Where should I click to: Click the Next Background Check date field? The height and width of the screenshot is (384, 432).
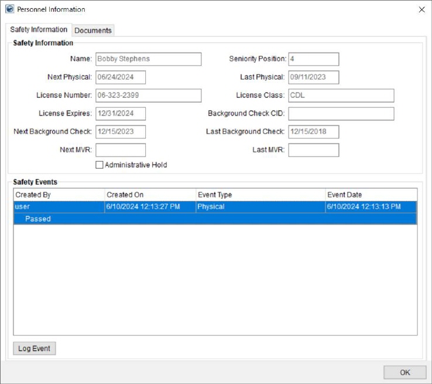tap(121, 132)
